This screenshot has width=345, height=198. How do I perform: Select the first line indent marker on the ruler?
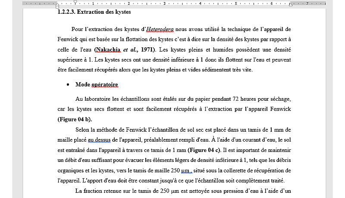pos(75,2)
